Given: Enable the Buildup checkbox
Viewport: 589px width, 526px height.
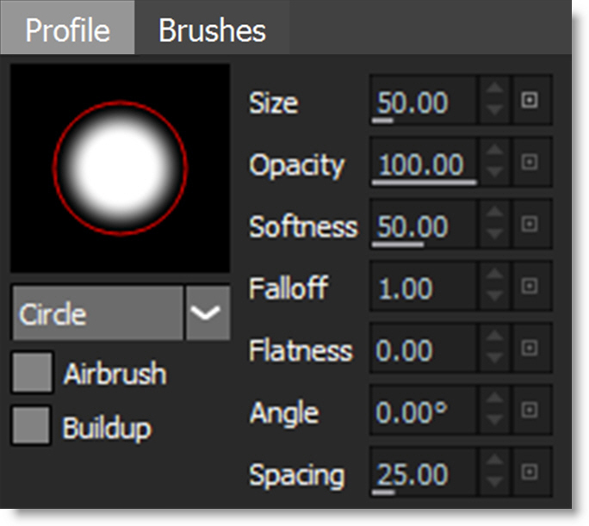Looking at the screenshot, I should pyautogui.click(x=32, y=426).
